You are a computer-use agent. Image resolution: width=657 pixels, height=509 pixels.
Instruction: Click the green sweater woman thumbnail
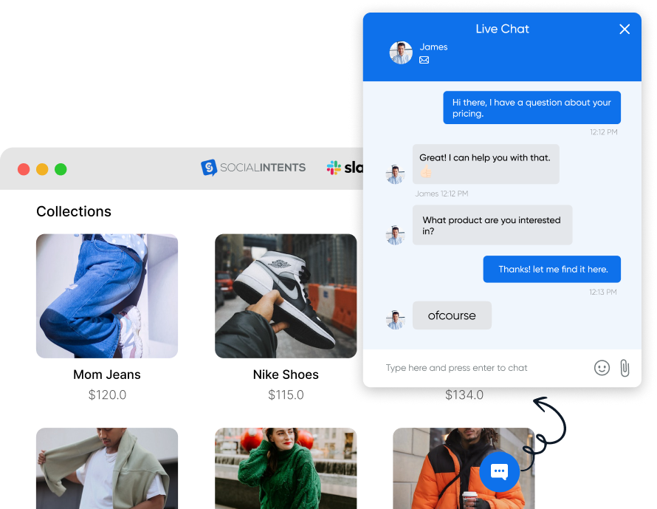tap(286, 468)
